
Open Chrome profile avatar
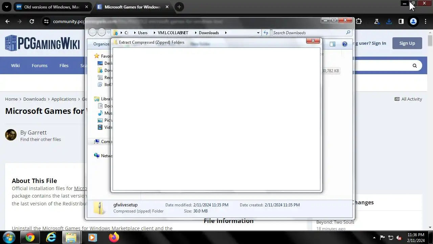[413, 21]
